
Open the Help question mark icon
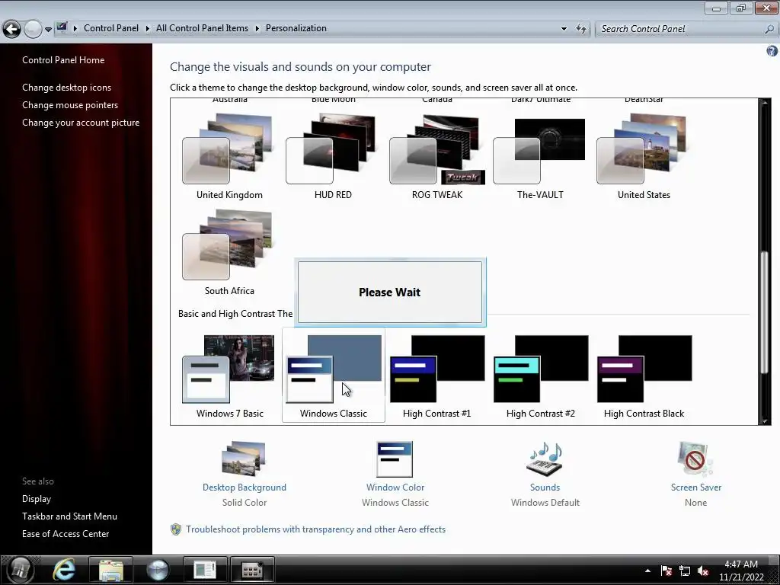coord(772,51)
